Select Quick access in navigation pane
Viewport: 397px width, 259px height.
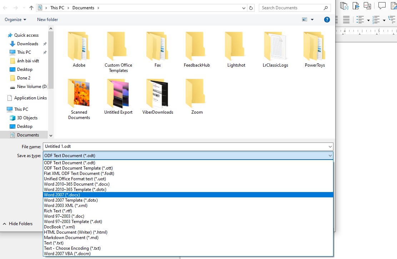point(26,35)
